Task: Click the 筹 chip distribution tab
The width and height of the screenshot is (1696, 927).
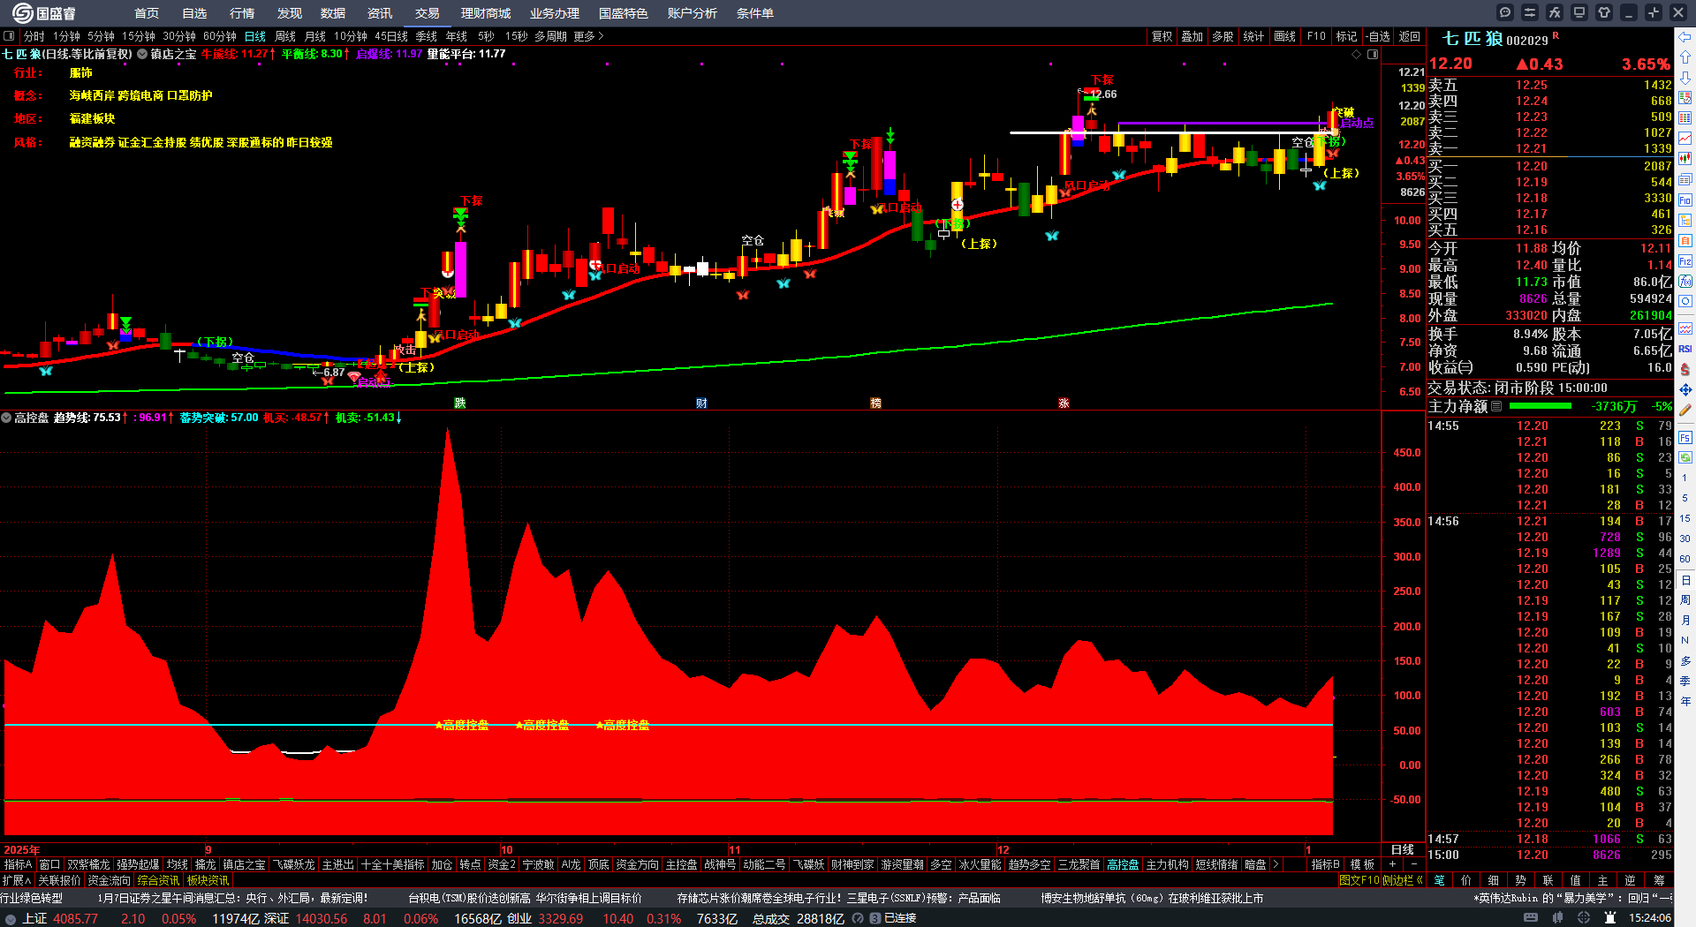Action: [x=1659, y=880]
